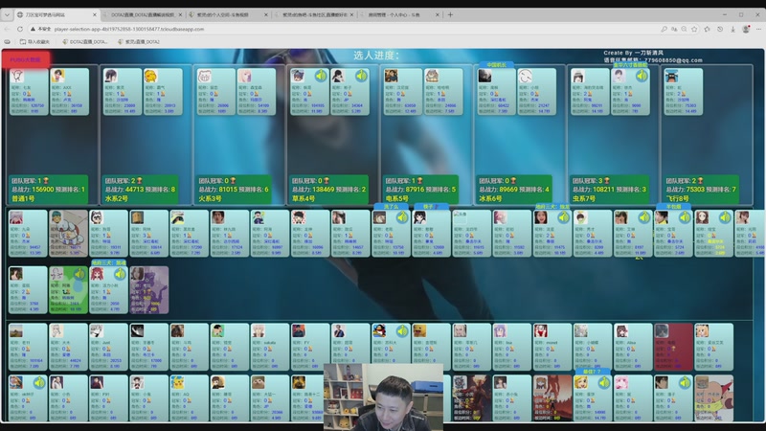
Task: Open the browser downloads icon
Action: click(732, 30)
